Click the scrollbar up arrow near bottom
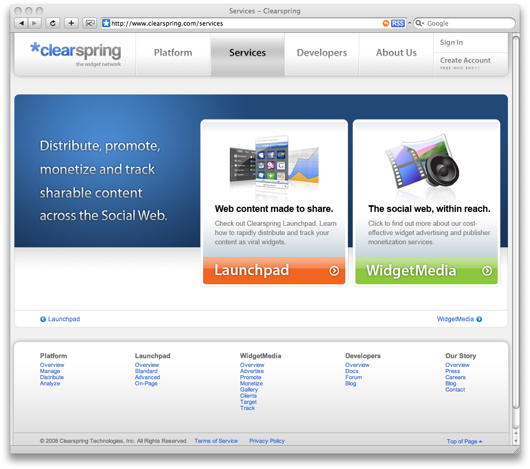The height and width of the screenshot is (469, 530). pyautogui.click(x=516, y=433)
